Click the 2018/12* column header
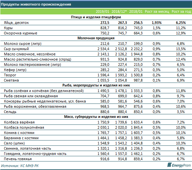 [119, 11]
